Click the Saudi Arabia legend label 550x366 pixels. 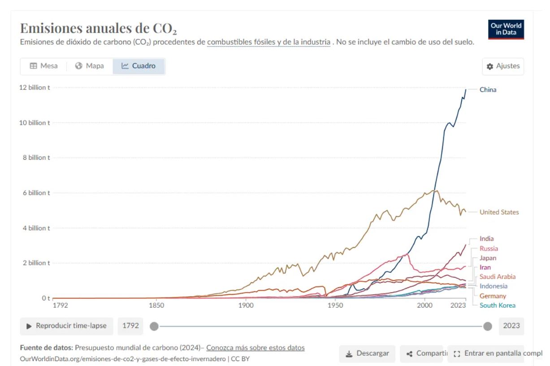497,277
